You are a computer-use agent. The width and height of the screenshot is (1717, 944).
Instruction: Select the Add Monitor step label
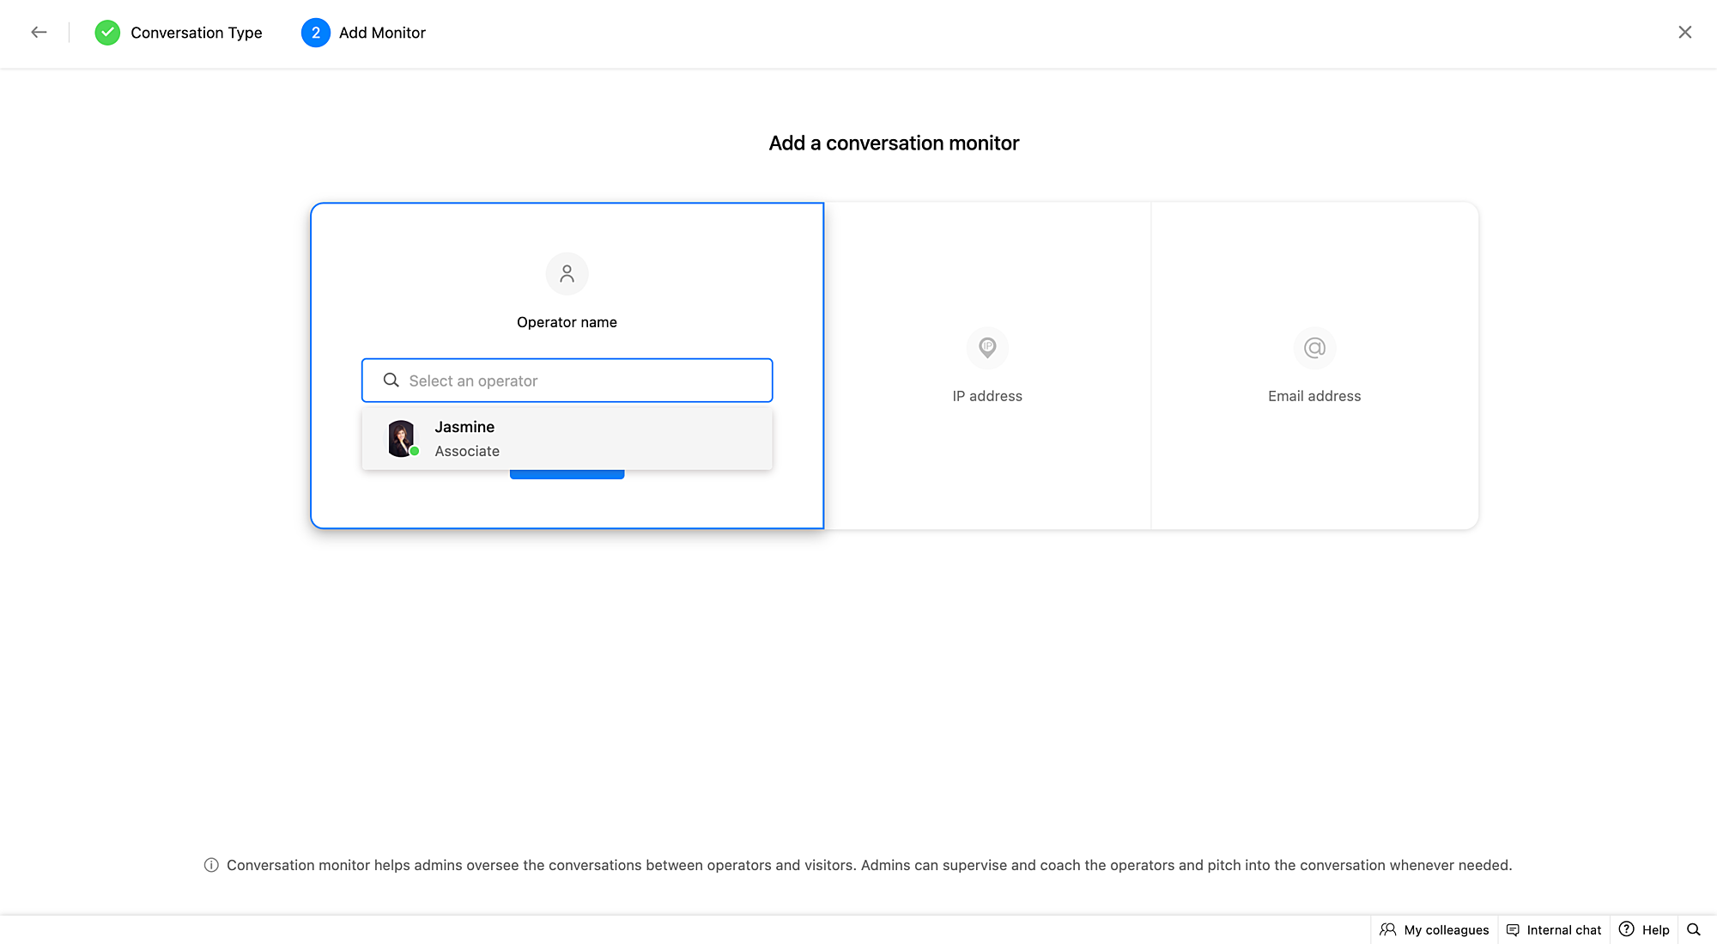pos(382,33)
